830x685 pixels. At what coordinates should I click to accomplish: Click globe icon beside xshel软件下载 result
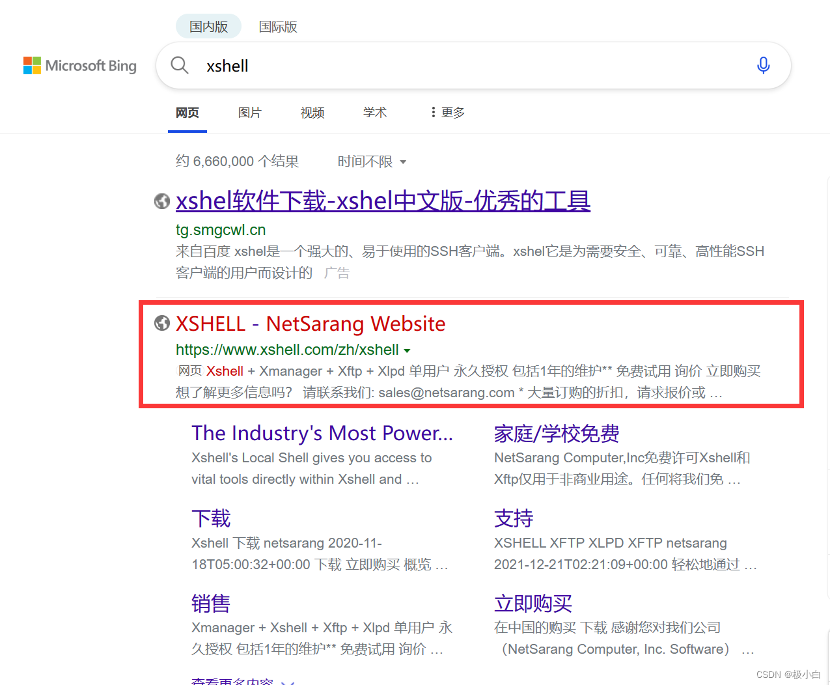162,201
